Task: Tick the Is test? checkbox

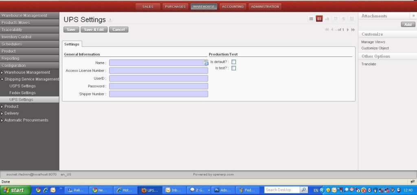Action: 234,68
